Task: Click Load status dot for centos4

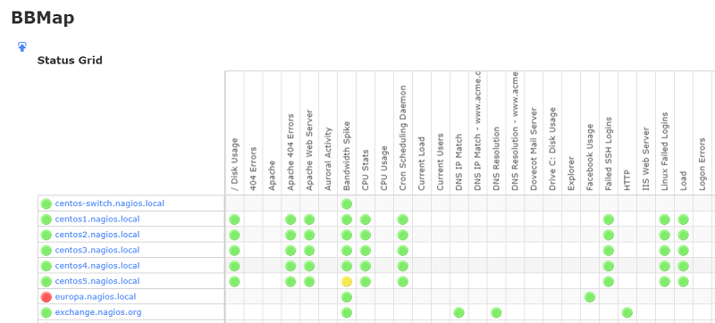Action: [x=683, y=266]
